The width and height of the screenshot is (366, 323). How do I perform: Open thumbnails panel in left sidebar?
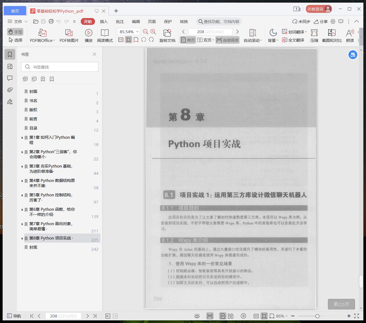10,66
